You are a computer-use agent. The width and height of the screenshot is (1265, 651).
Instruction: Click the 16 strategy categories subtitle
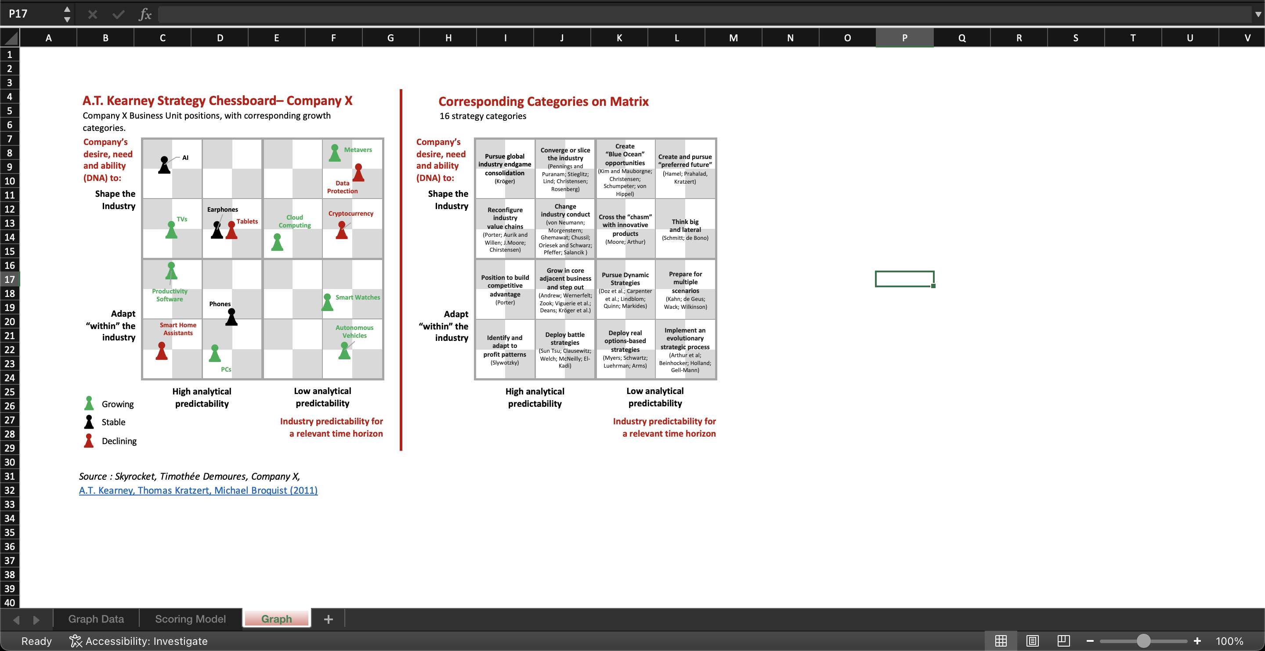pyautogui.click(x=483, y=116)
